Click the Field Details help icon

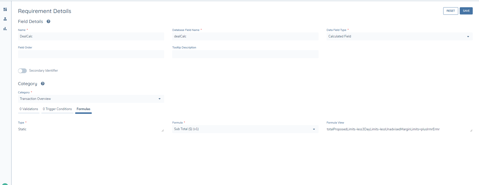[x=49, y=21]
